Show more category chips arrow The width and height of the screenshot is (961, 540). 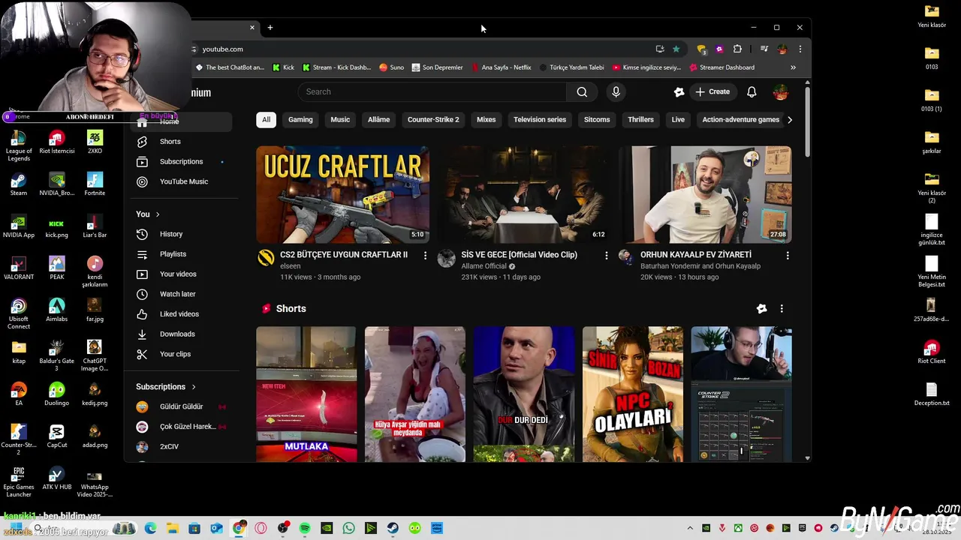coord(789,119)
